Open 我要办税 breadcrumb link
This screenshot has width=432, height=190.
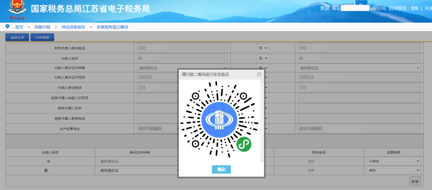point(42,27)
